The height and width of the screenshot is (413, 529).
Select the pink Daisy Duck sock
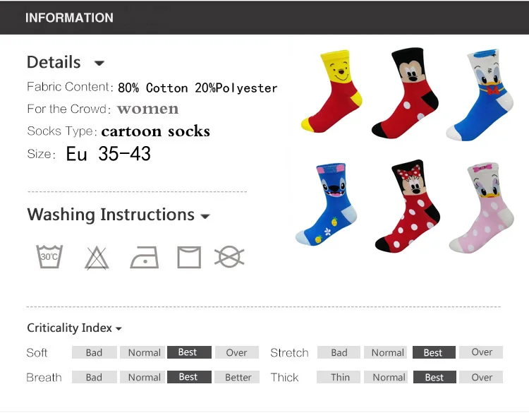tap(482, 208)
